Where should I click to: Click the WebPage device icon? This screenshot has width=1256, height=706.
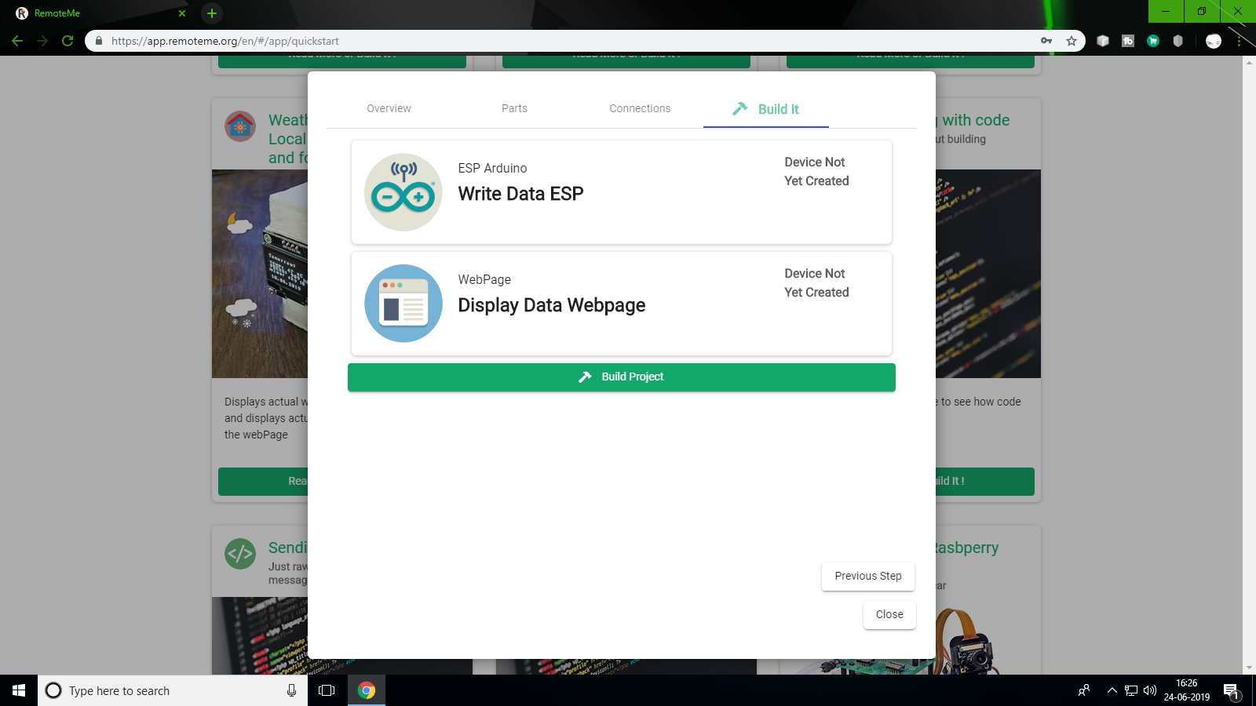tap(403, 304)
